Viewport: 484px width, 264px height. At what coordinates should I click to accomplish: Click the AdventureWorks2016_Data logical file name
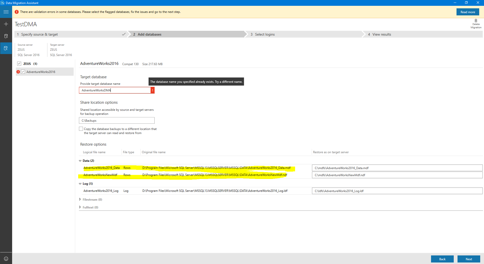pyautogui.click(x=102, y=168)
